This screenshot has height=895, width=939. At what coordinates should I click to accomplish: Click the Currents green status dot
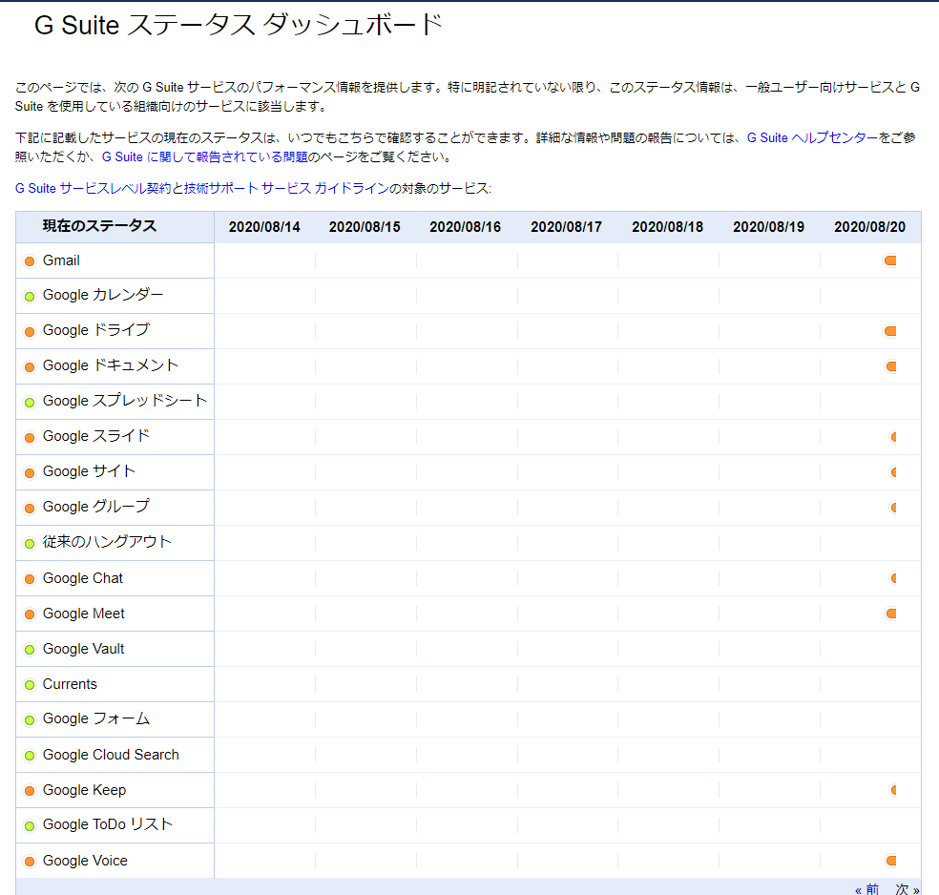[x=30, y=685]
